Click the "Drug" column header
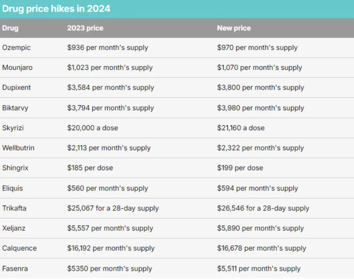The image size is (354, 279). click(10, 28)
